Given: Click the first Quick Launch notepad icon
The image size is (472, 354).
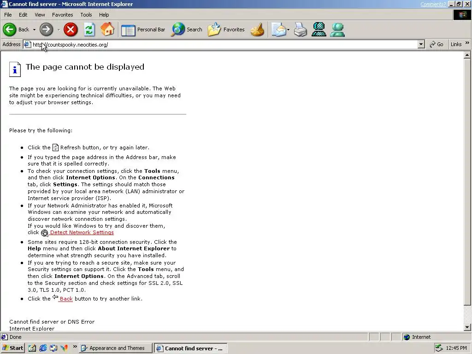Looking at the screenshot, I should click(x=32, y=348).
